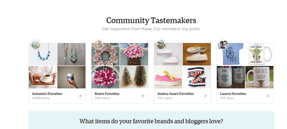View the pink flower wreath thumbnail
The height and width of the screenshot is (129, 287).
tap(106, 54)
